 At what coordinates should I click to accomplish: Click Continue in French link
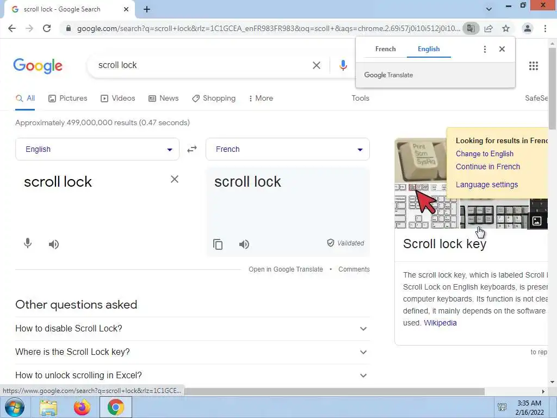pyautogui.click(x=488, y=167)
